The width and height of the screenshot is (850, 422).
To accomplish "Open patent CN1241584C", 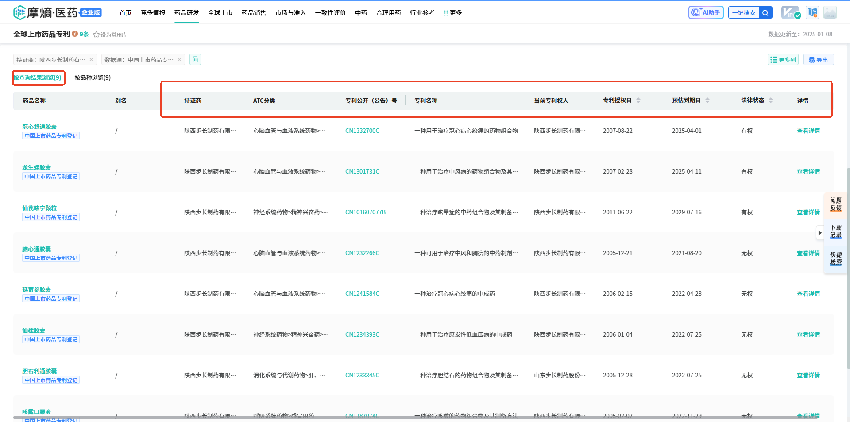I will [362, 294].
